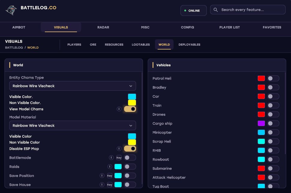Click the ONLINE status button

tap(193, 11)
